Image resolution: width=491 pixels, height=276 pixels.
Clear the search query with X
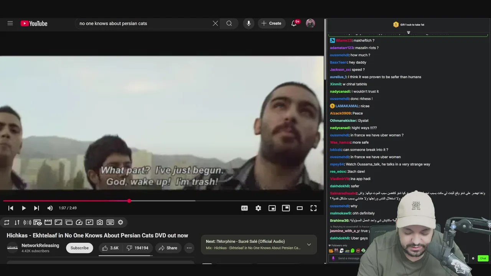(215, 23)
